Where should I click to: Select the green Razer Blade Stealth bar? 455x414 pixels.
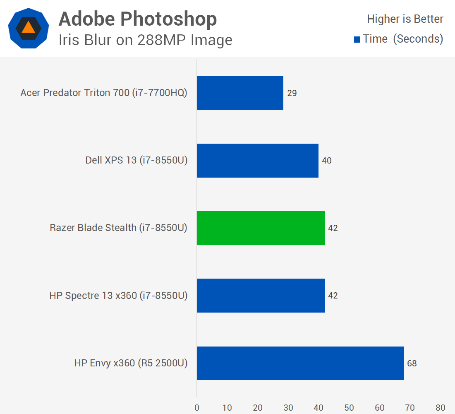coord(261,228)
